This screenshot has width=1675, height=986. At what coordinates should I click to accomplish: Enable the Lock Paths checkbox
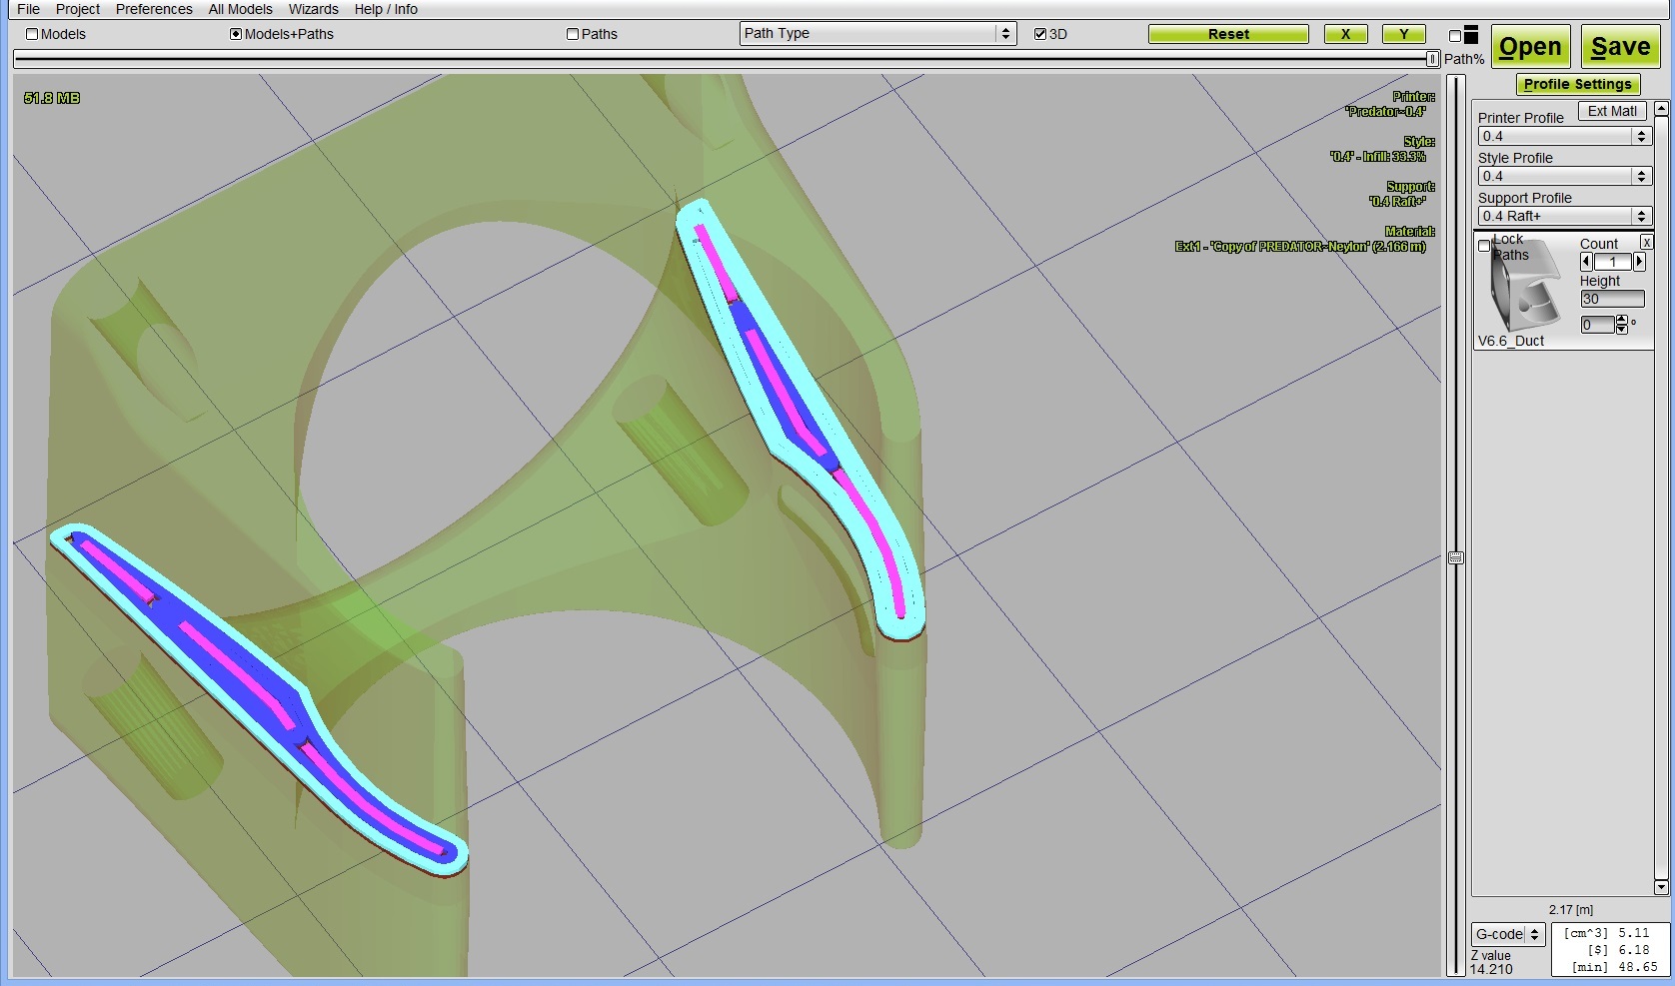(x=1484, y=246)
